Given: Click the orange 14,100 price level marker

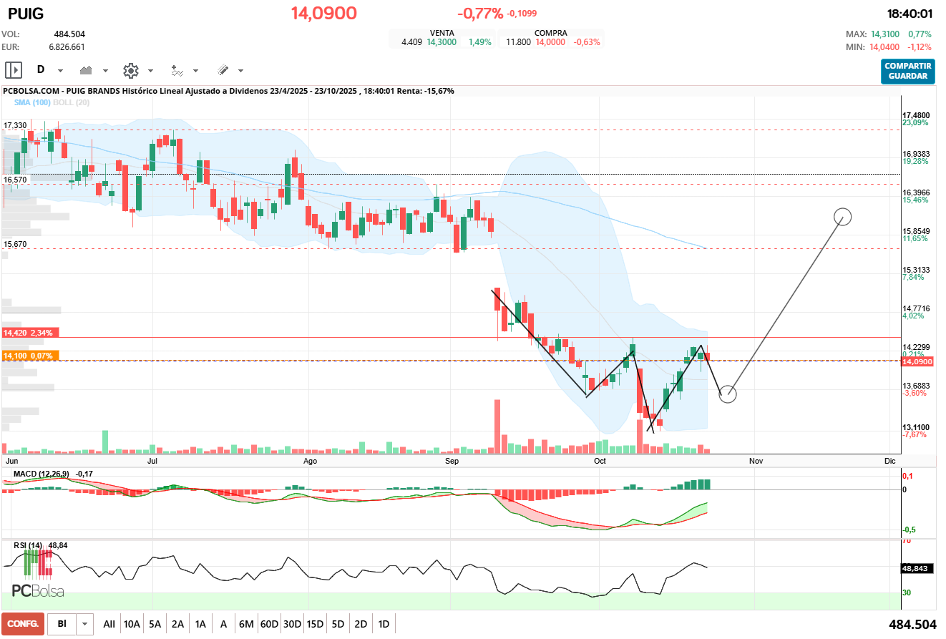Looking at the screenshot, I should pos(31,355).
